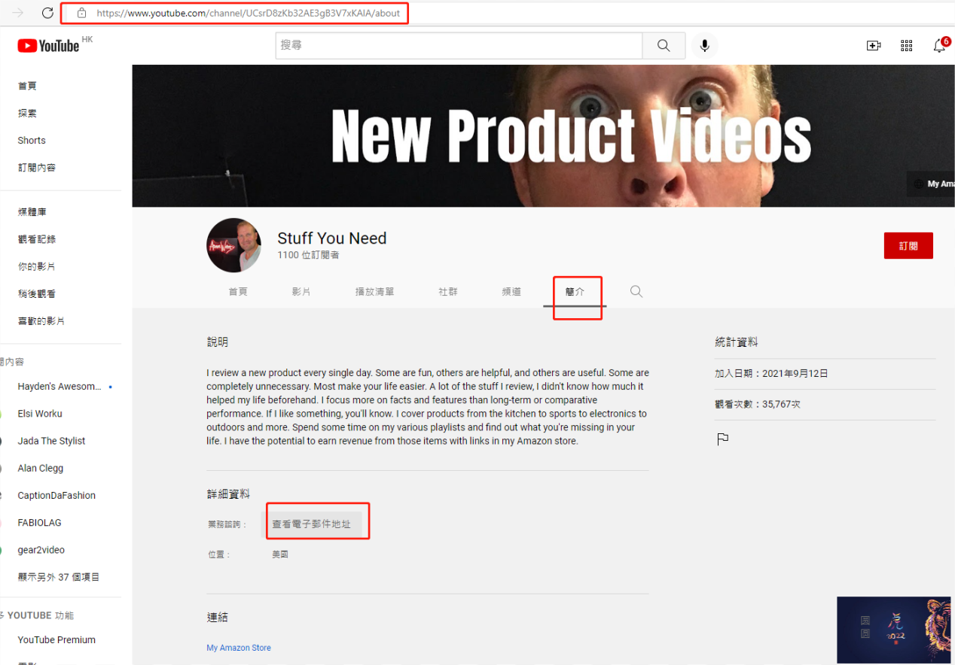Click the red 訂閱 button
The width and height of the screenshot is (955, 665).
click(908, 246)
